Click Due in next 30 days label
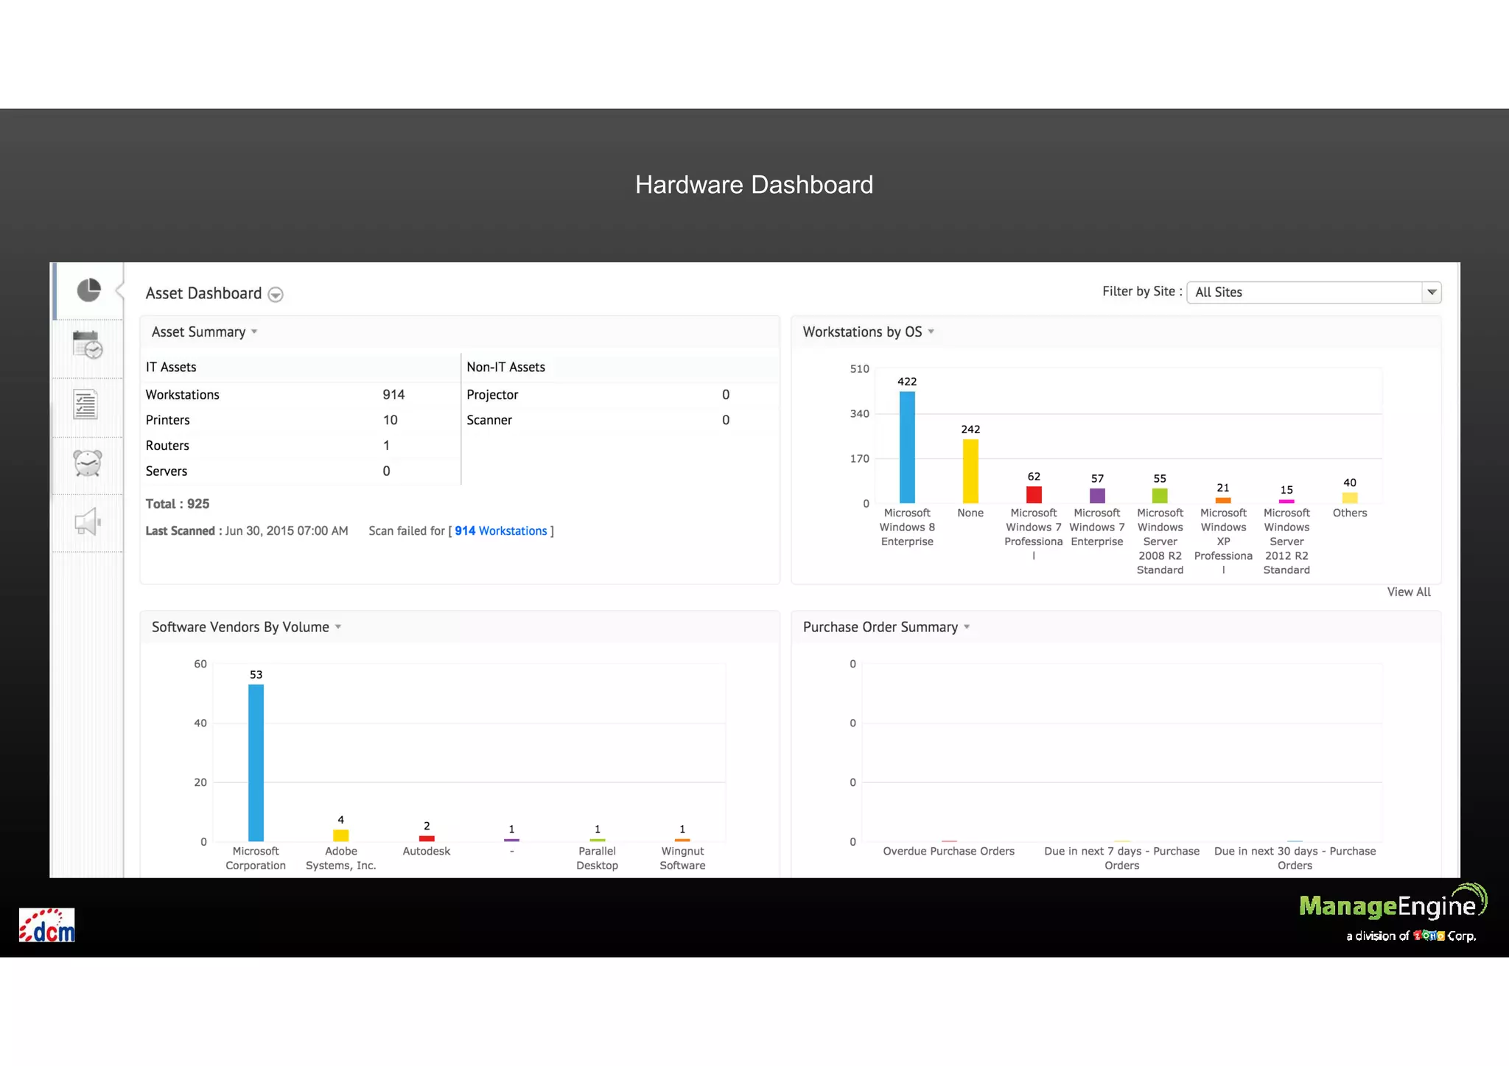The width and height of the screenshot is (1509, 1066). tap(1295, 858)
